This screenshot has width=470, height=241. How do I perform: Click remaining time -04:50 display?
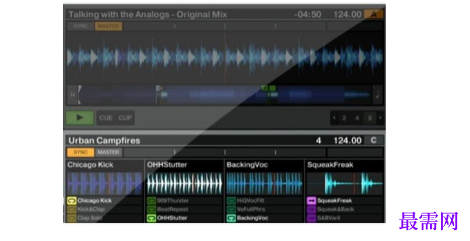[x=308, y=15]
